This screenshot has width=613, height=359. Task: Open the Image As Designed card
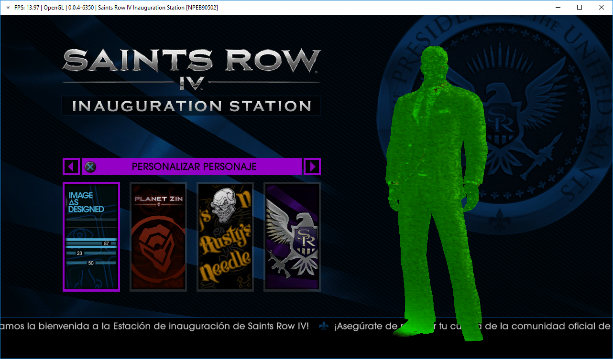tap(91, 236)
